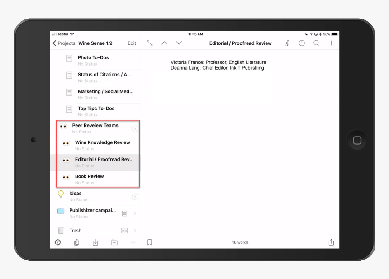Tap the 11:15 AM clock
Viewport: 389px width, 279px height.
point(195,34)
